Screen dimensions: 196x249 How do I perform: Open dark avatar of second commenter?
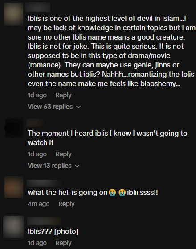(x=14, y=128)
